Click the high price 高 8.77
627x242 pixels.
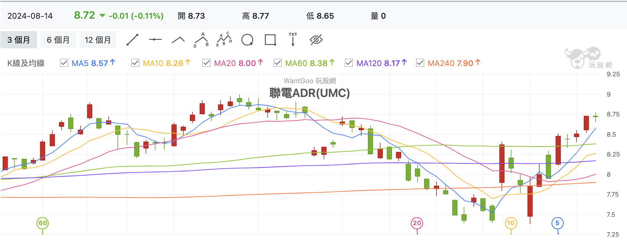[256, 16]
